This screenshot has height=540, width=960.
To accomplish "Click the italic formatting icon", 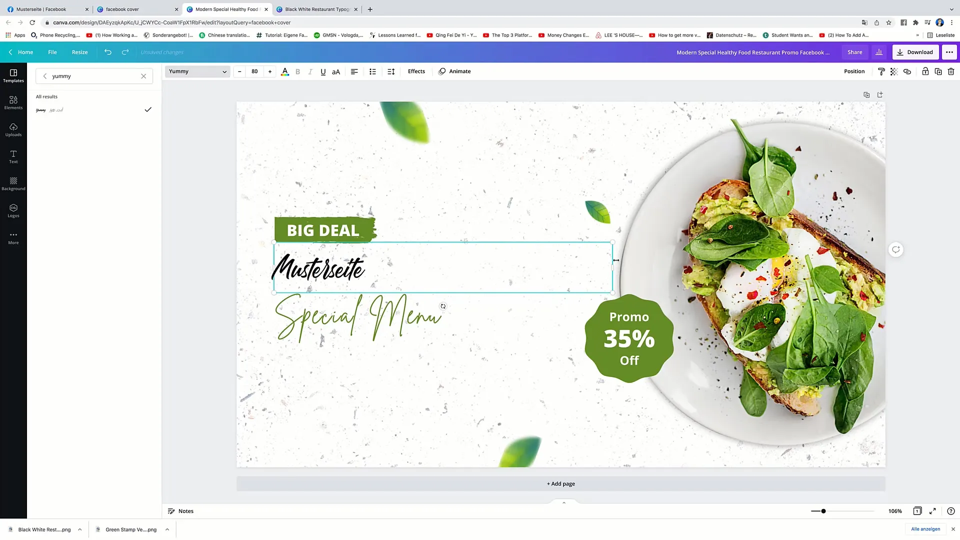I will [x=310, y=71].
